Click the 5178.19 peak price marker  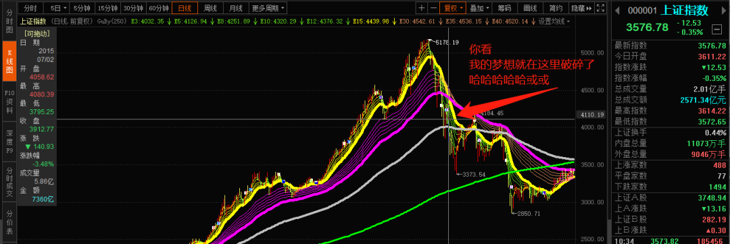click(x=447, y=42)
